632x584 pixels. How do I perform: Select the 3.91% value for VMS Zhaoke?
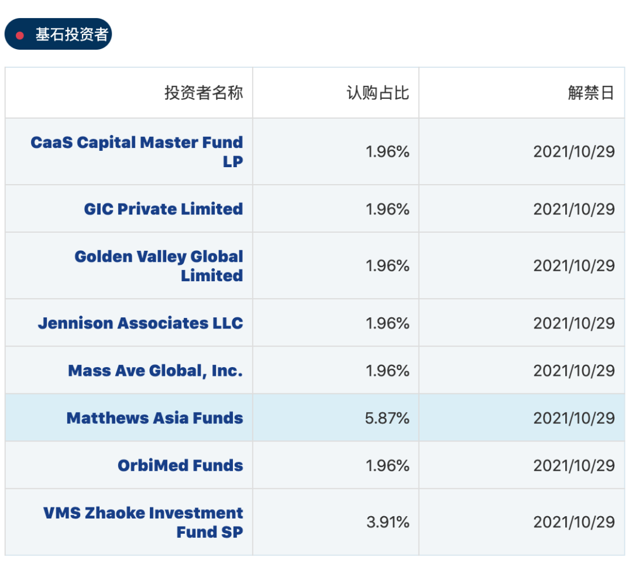388,523
